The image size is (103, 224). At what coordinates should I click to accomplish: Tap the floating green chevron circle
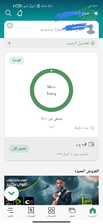pyautogui.click(x=11, y=193)
